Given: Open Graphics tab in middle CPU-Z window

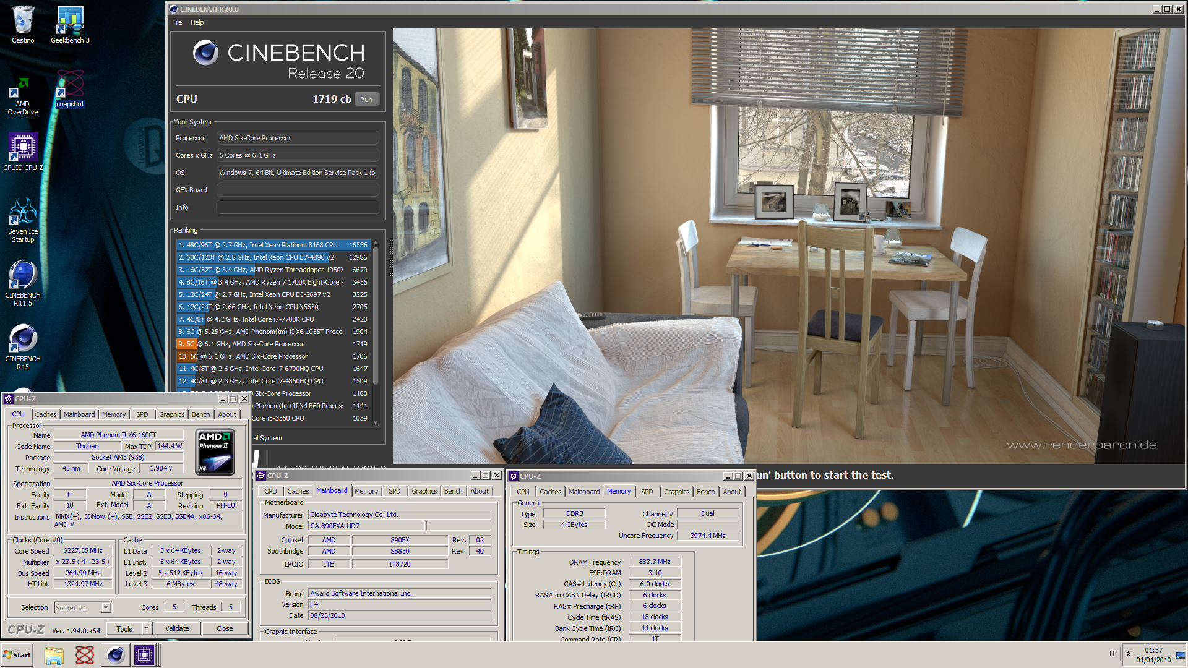Looking at the screenshot, I should (424, 491).
